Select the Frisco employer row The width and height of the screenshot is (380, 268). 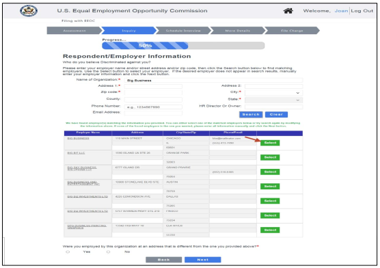pyautogui.click(x=270, y=215)
